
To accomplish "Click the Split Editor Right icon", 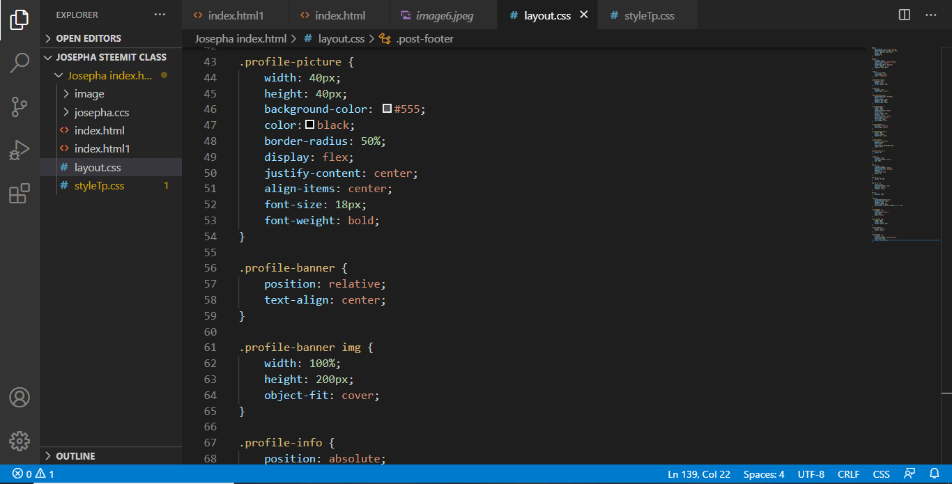I will click(905, 15).
